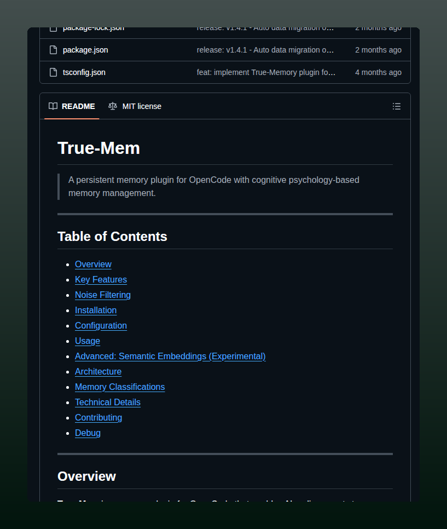Screen dimensions: 447x529
Task: Jump to Key Features section
Action: pyautogui.click(x=101, y=280)
